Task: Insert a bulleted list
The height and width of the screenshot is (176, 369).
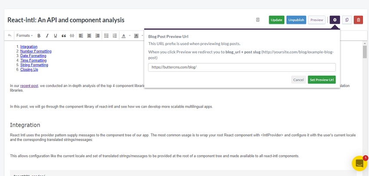Action: [107, 35]
